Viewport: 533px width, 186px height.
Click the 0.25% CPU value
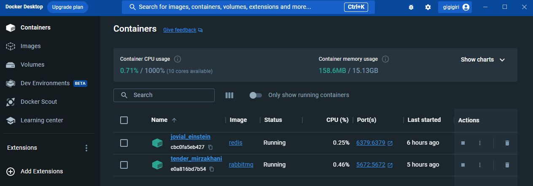[341, 143]
